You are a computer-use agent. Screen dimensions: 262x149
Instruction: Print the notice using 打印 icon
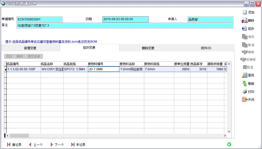click(245, 92)
